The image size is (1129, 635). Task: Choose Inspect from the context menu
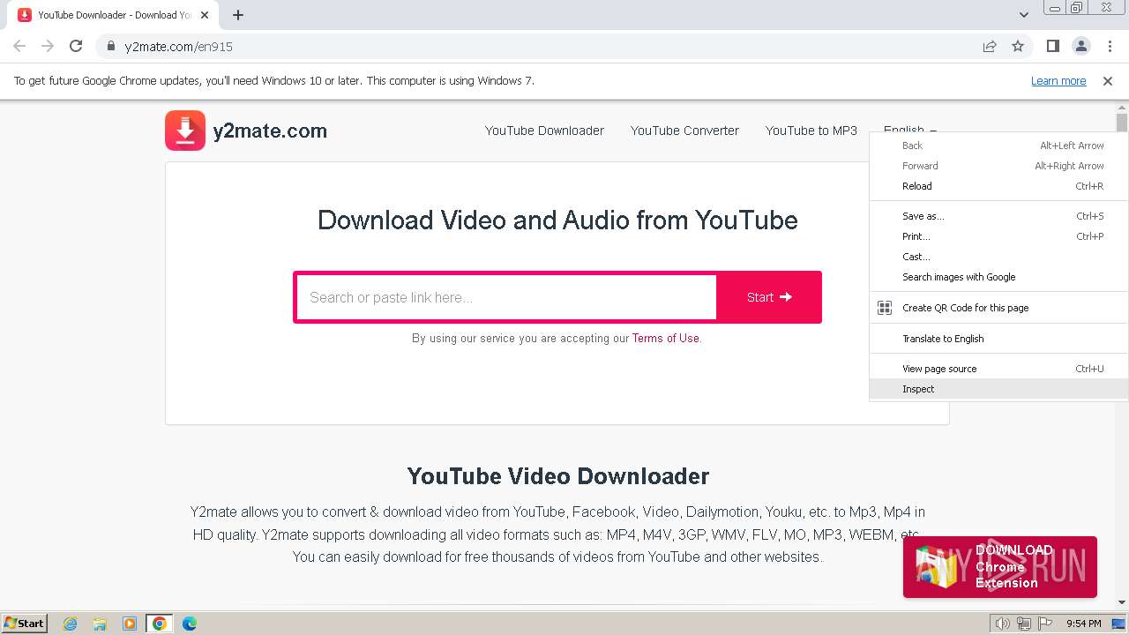pyautogui.click(x=998, y=389)
